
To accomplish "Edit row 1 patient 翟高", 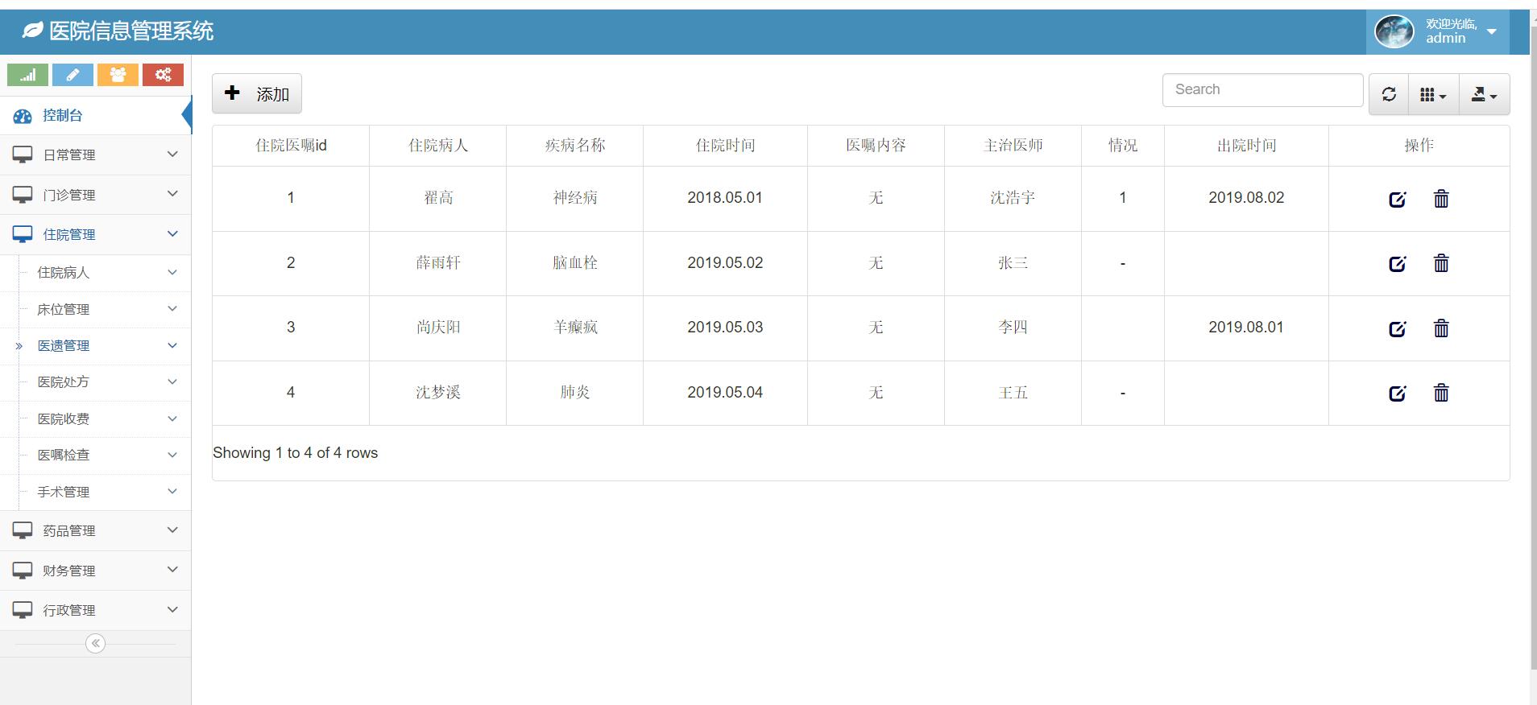I will tap(1398, 199).
